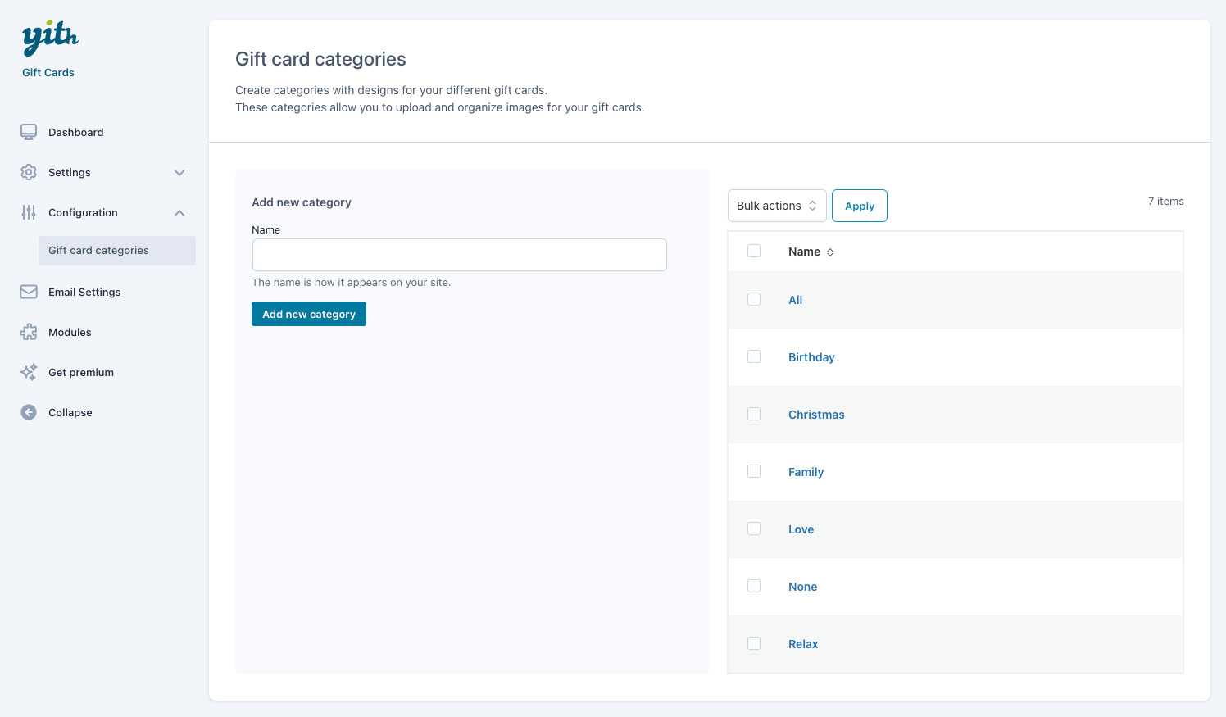This screenshot has width=1226, height=717.
Task: Click the YITH logo
Action: 50,38
